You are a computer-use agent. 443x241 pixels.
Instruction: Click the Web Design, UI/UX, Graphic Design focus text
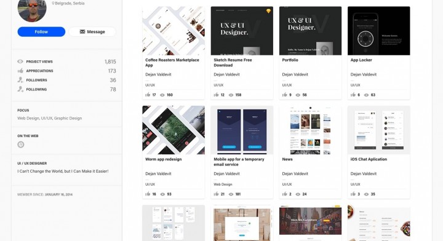coord(49,118)
